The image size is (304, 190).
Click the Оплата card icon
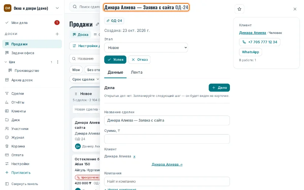coord(7,155)
